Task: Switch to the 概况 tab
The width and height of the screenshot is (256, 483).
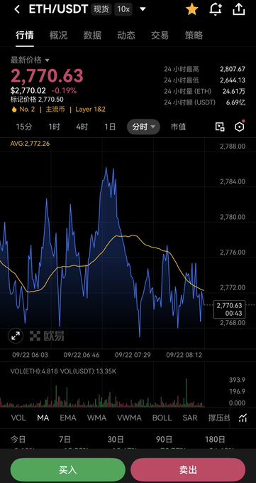Action: coord(58,36)
